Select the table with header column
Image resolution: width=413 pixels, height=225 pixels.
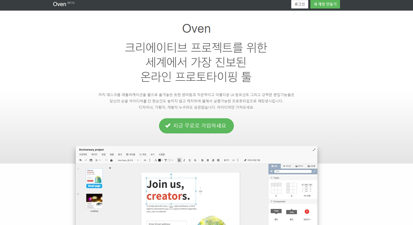pos(291,188)
